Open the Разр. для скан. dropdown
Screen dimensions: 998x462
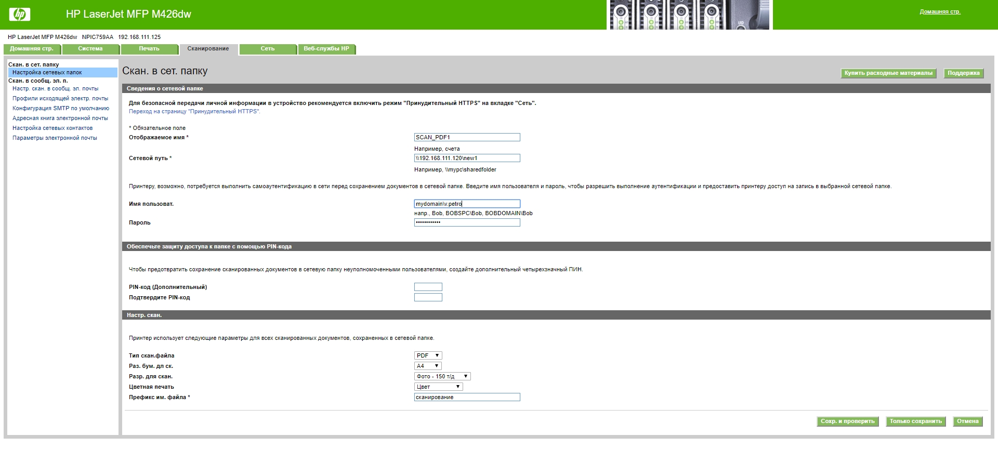[x=442, y=376]
